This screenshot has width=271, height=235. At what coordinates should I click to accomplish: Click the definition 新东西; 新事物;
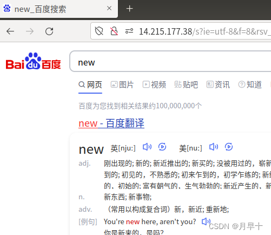tap(128, 197)
